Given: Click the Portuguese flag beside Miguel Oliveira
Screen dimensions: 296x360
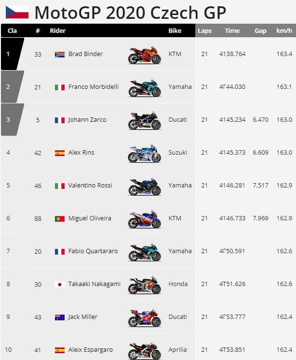Looking at the screenshot, I should pos(60,219).
